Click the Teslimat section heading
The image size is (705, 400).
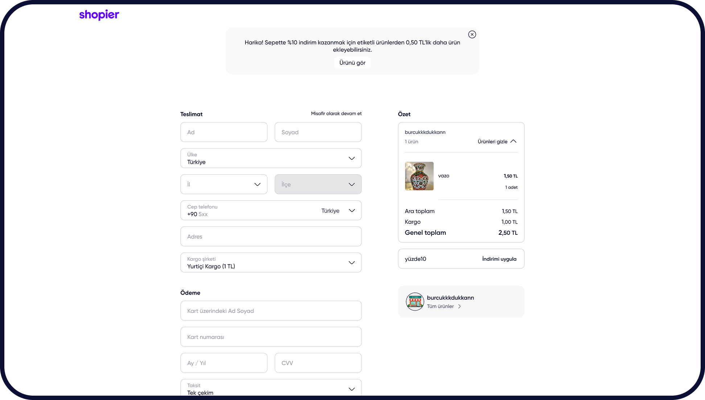pyautogui.click(x=191, y=114)
